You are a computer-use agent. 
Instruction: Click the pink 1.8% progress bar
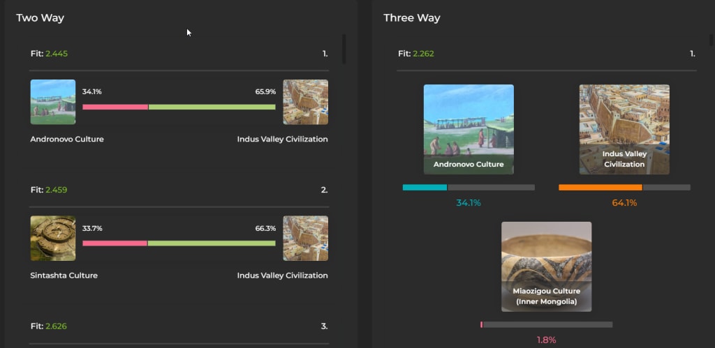(x=482, y=324)
